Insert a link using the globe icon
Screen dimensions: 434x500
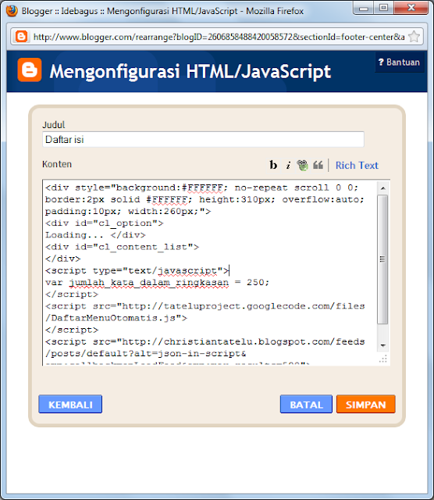(x=302, y=165)
